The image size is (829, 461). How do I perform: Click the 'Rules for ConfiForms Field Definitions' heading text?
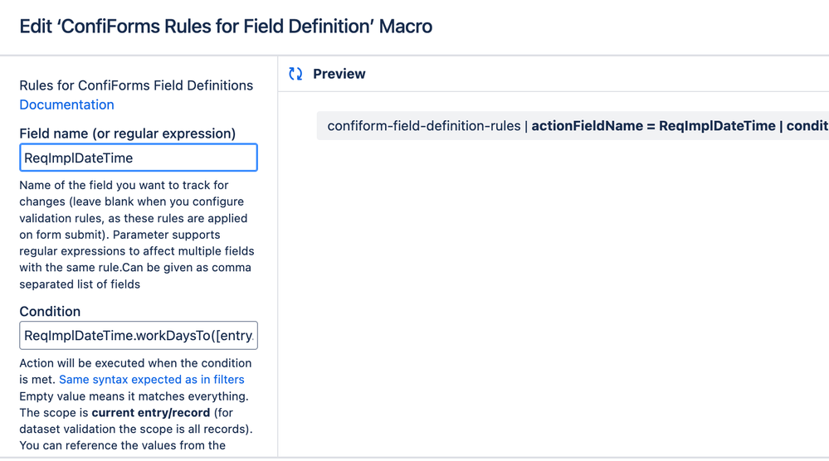136,85
